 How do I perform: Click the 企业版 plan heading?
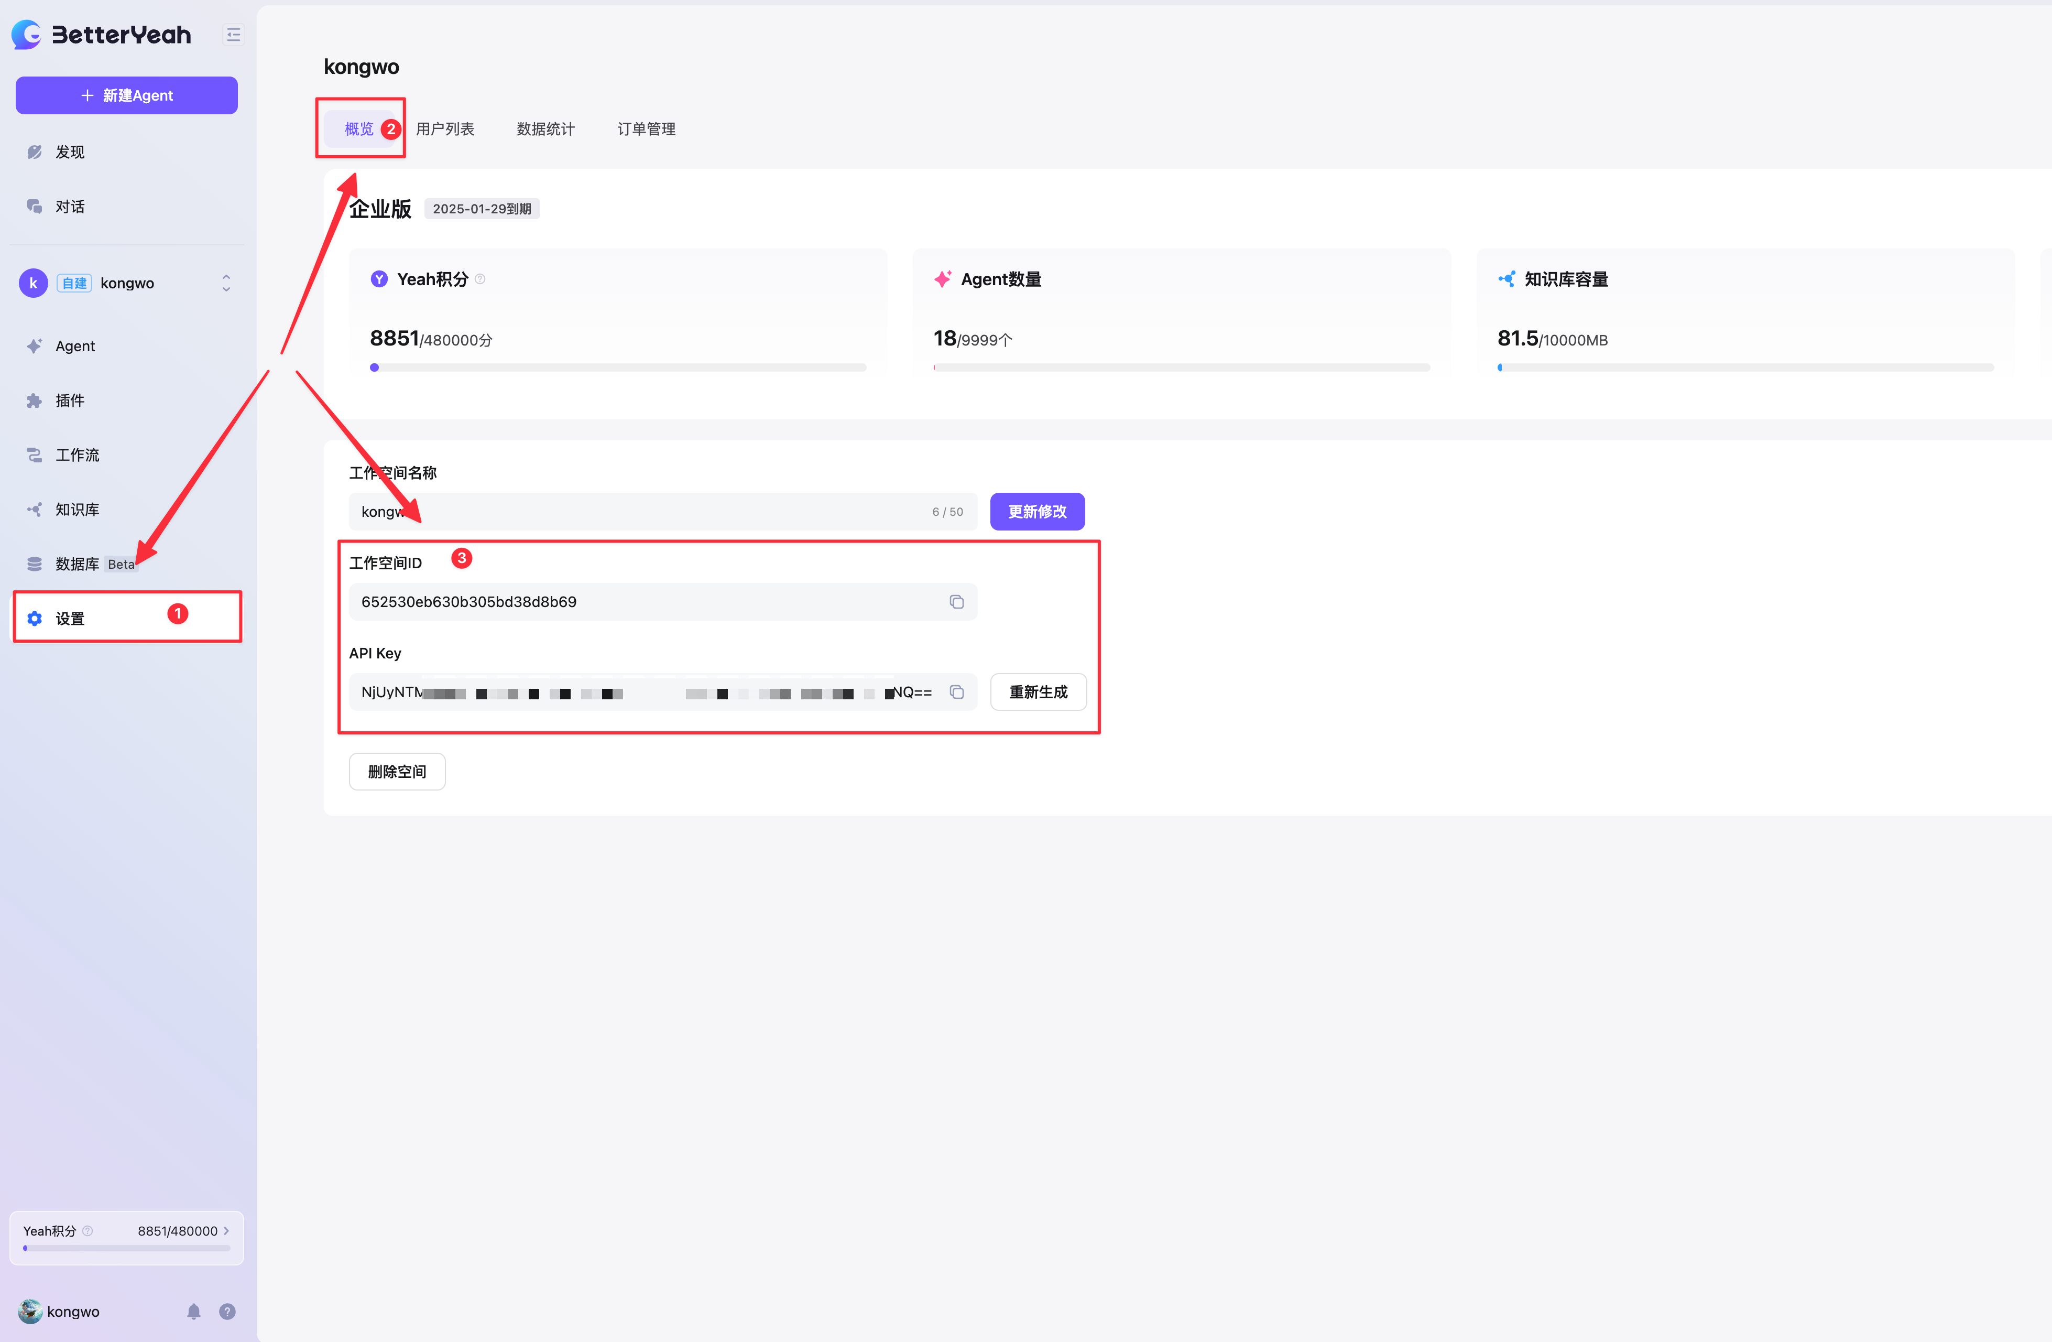[x=380, y=209]
